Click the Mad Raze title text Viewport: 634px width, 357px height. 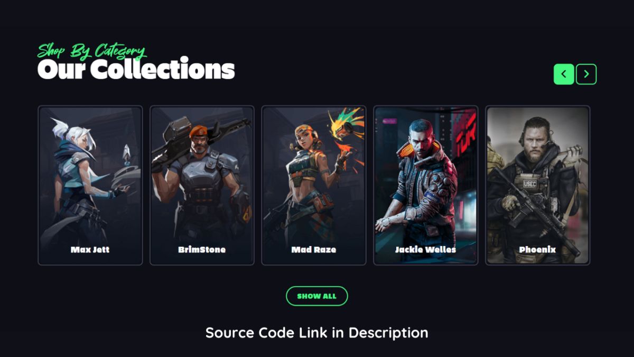pyautogui.click(x=314, y=250)
